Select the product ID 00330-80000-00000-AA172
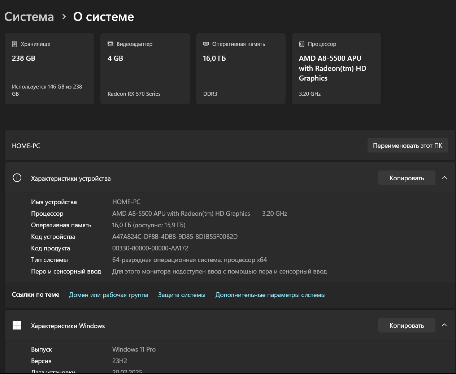Image resolution: width=456 pixels, height=374 pixels. 150,248
